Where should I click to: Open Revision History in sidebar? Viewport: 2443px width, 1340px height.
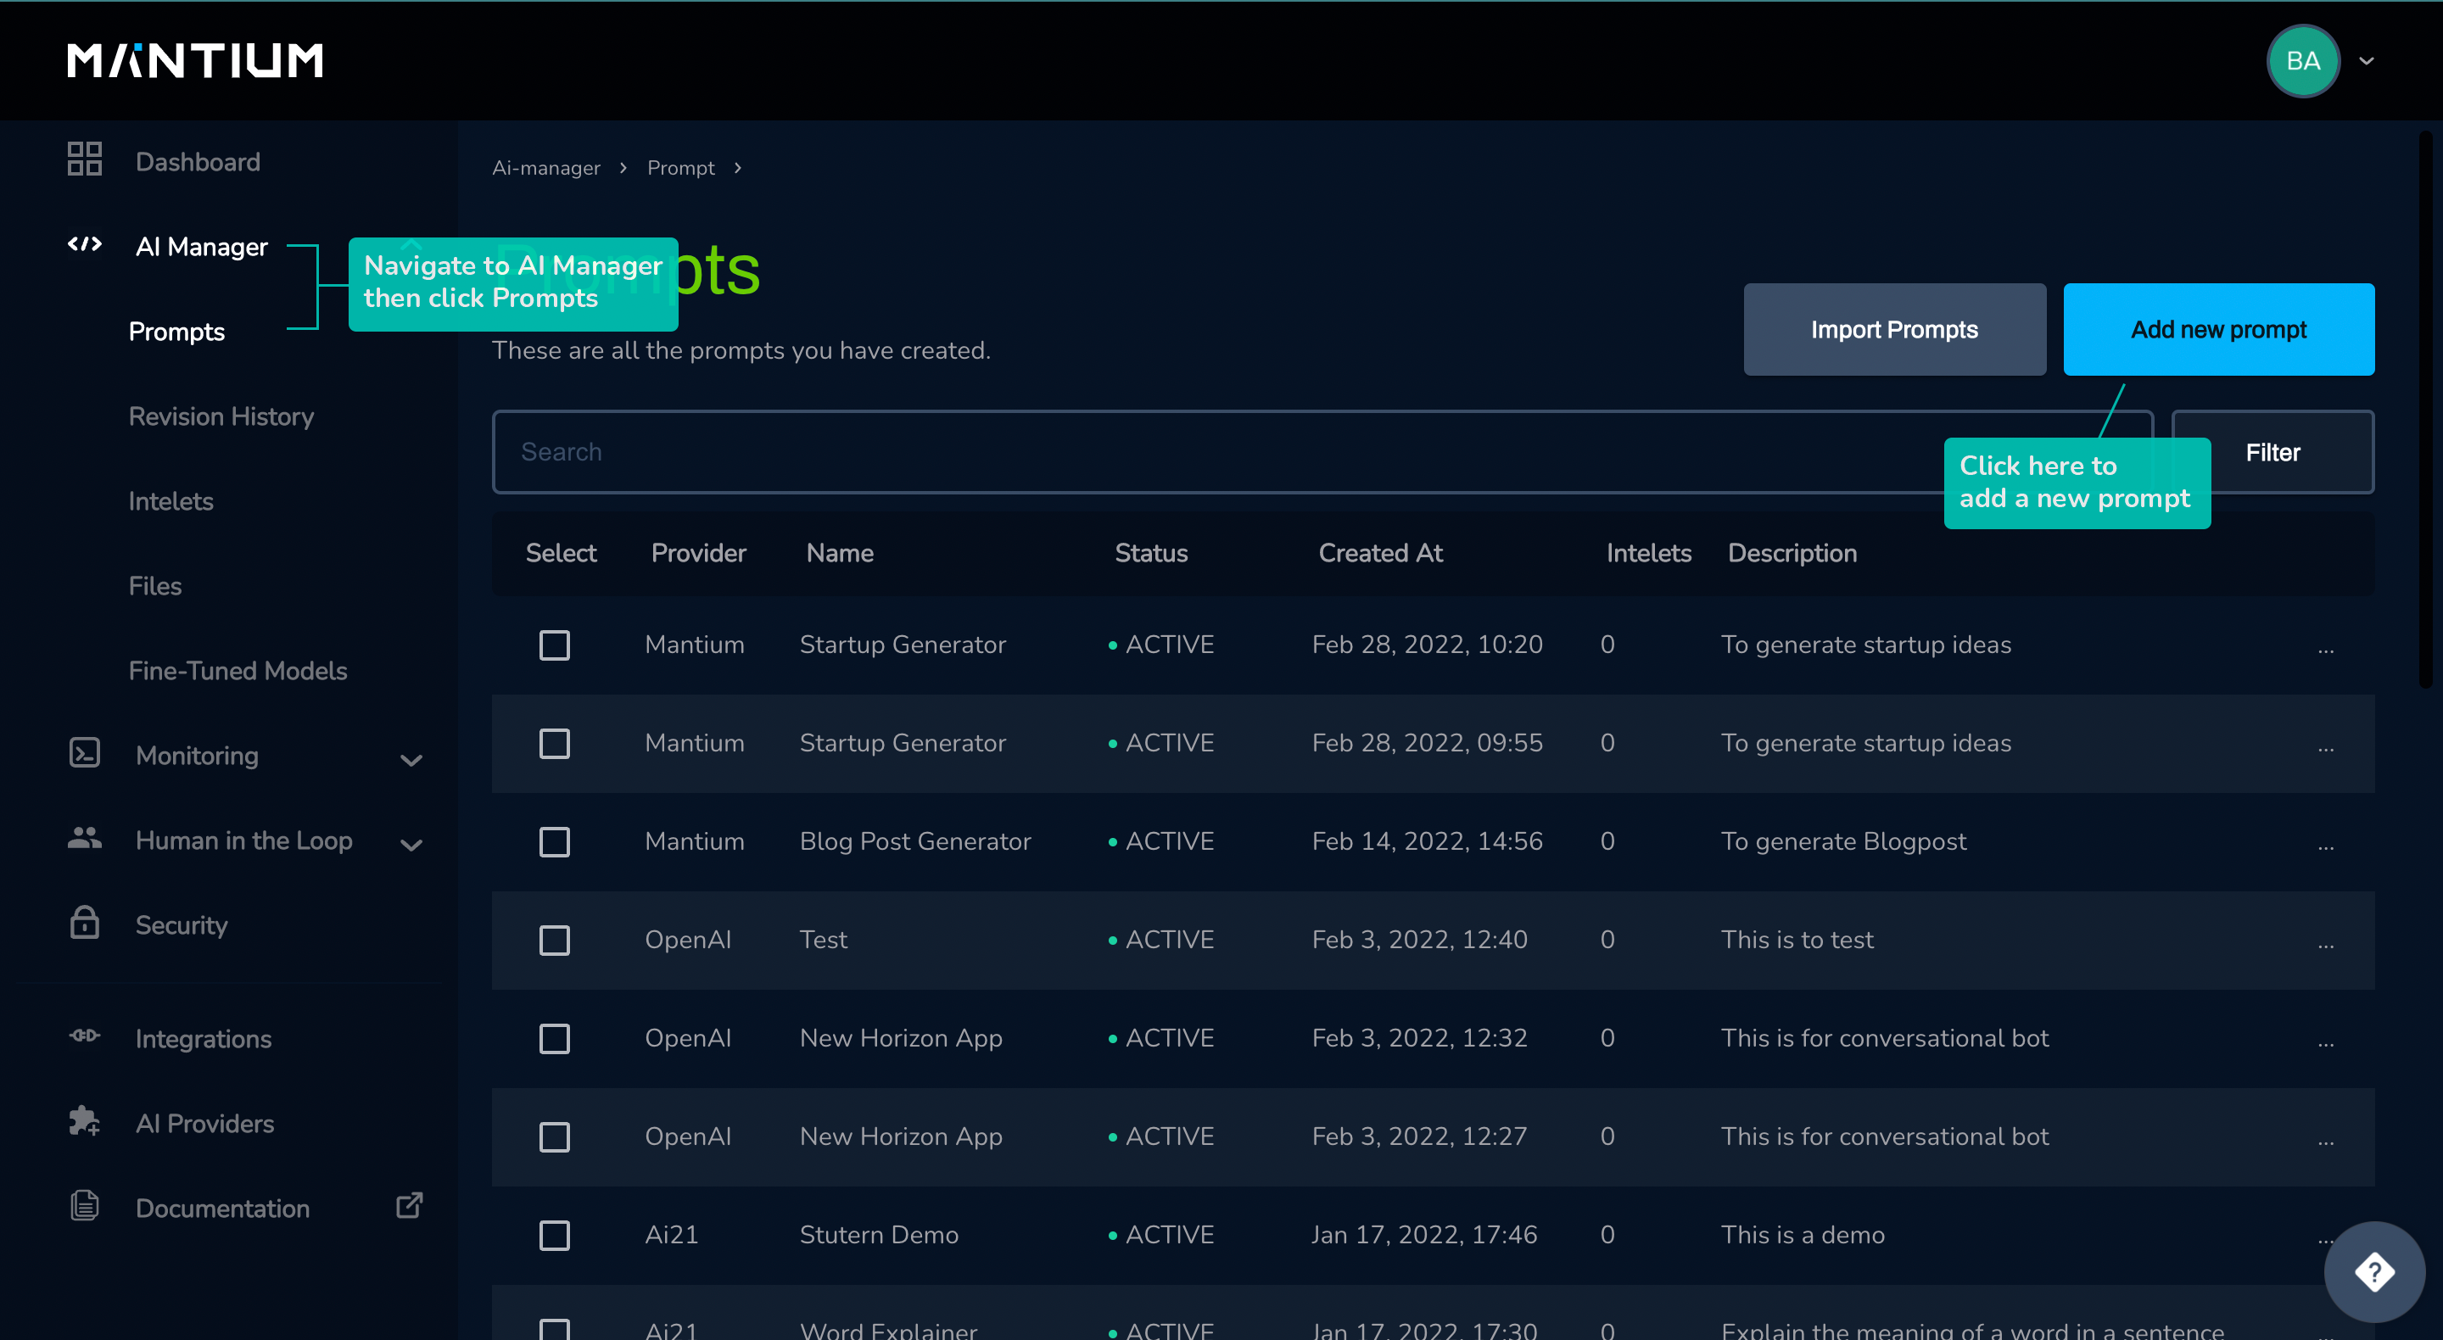point(221,416)
